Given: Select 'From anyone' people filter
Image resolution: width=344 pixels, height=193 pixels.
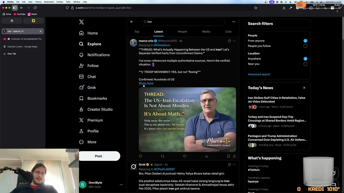Looking at the screenshot, I should tap(305, 41).
